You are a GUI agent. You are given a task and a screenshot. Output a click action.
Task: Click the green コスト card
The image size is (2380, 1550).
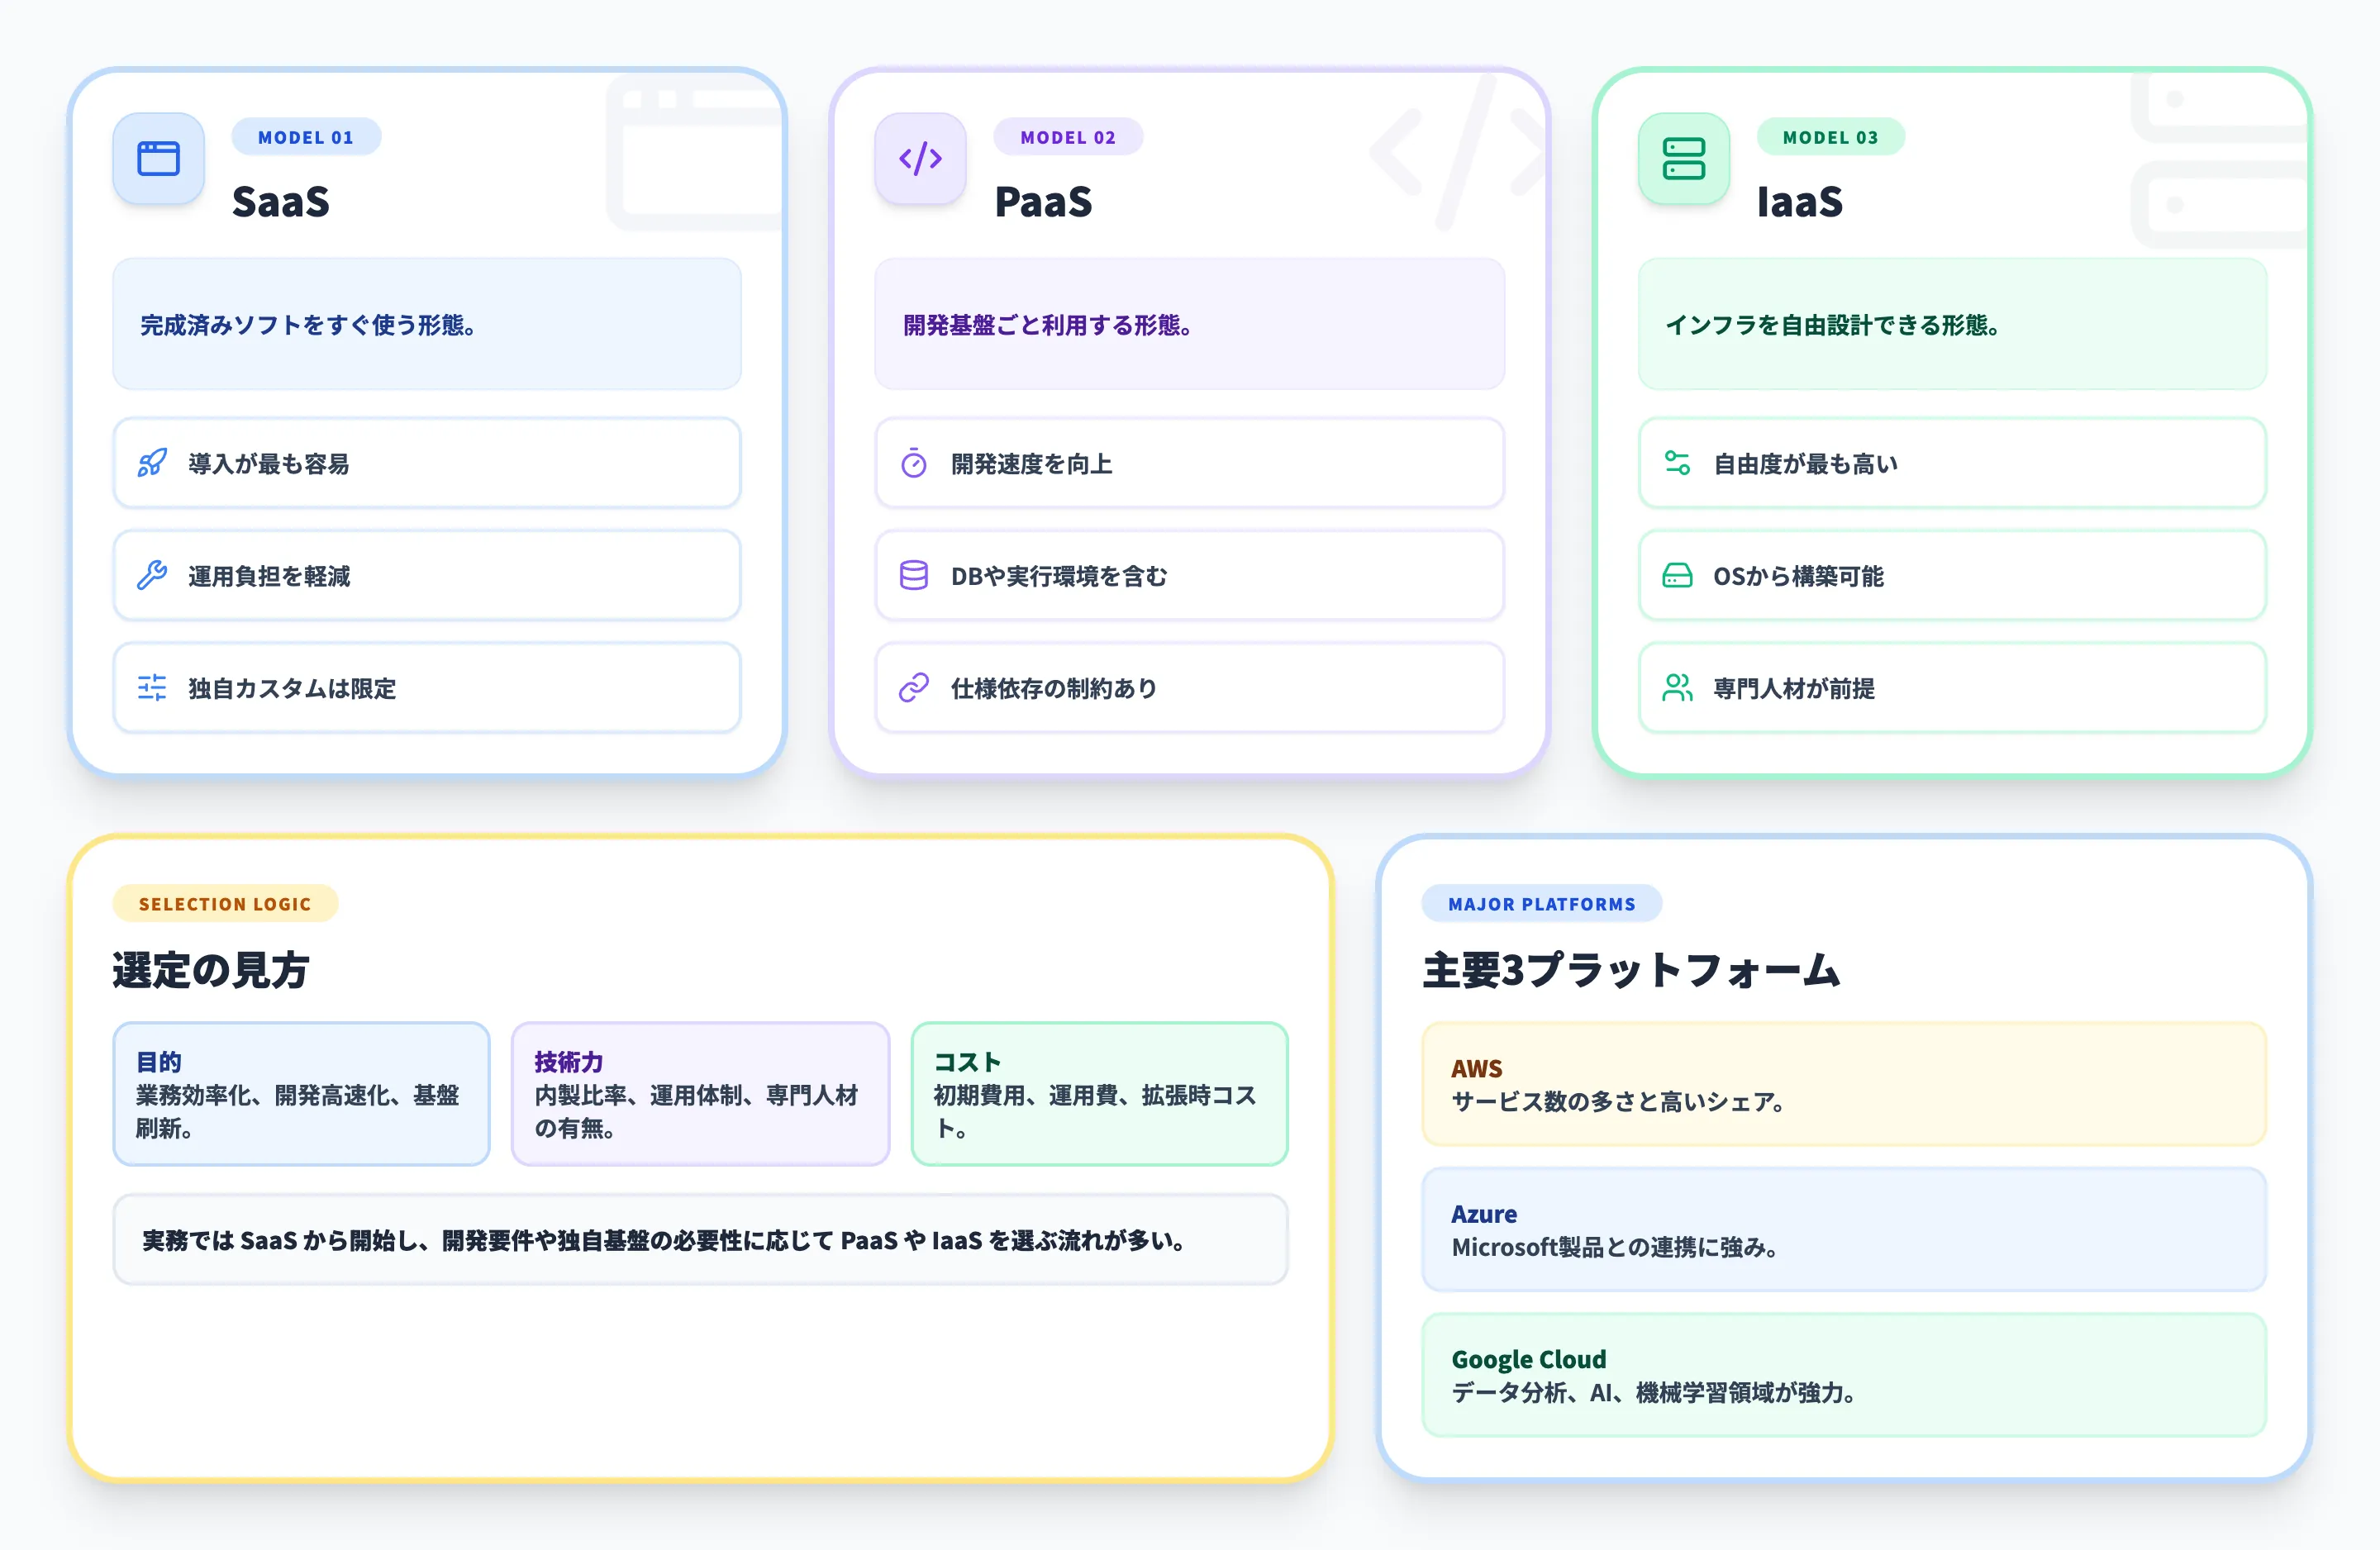tap(1098, 1096)
